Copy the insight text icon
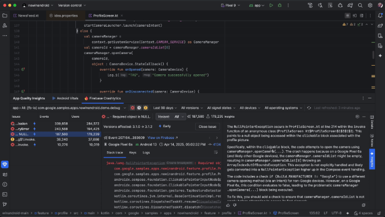This screenshot has height=217, width=385. click(x=364, y=205)
